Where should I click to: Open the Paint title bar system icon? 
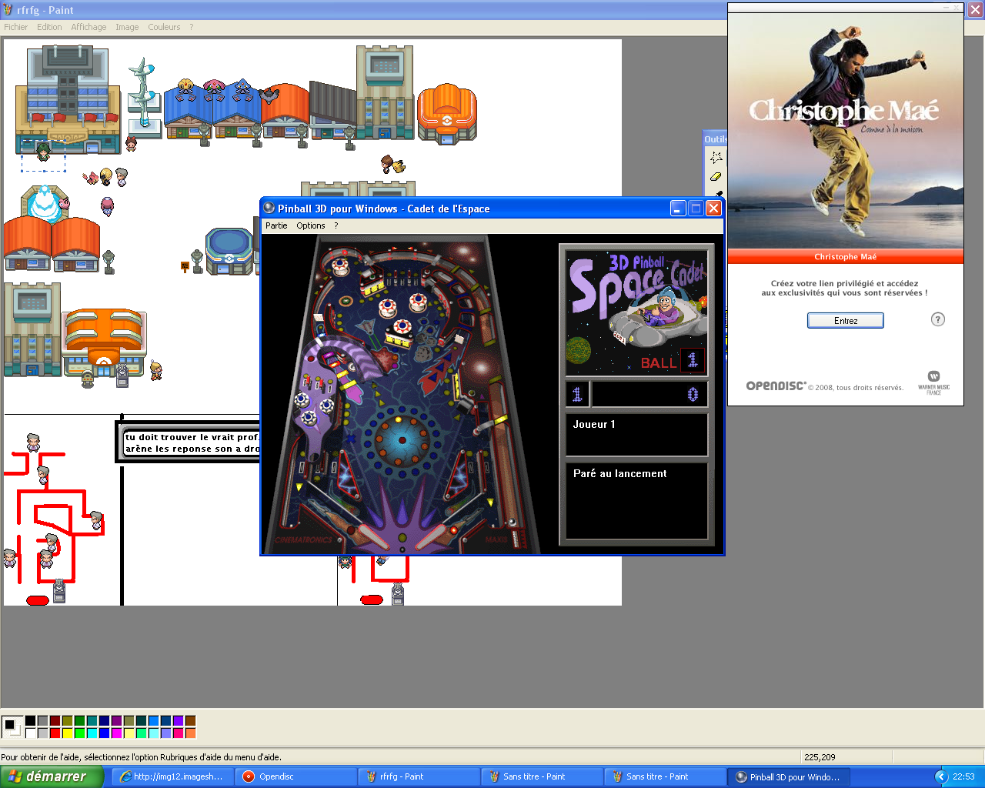8,10
